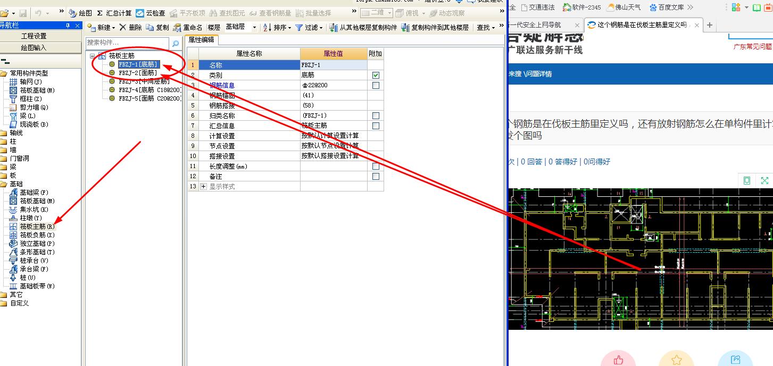
Task: Run 汇总计算 summary calculation
Action: pos(114,13)
